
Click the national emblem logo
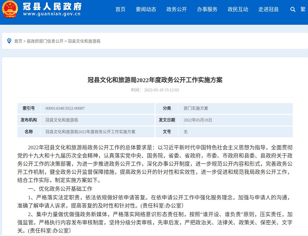coord(10,9)
